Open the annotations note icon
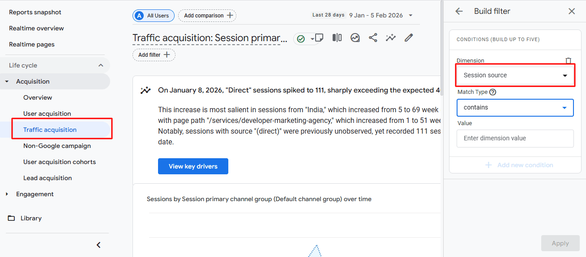 click(319, 38)
